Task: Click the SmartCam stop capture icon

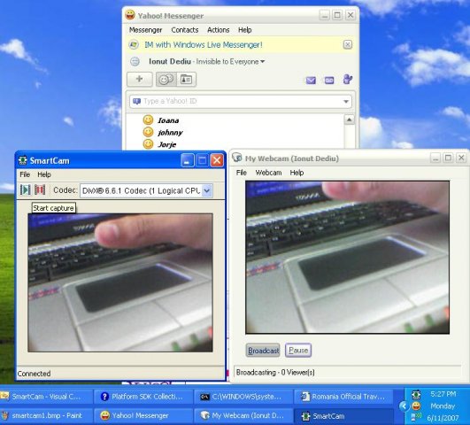Action: click(x=40, y=189)
